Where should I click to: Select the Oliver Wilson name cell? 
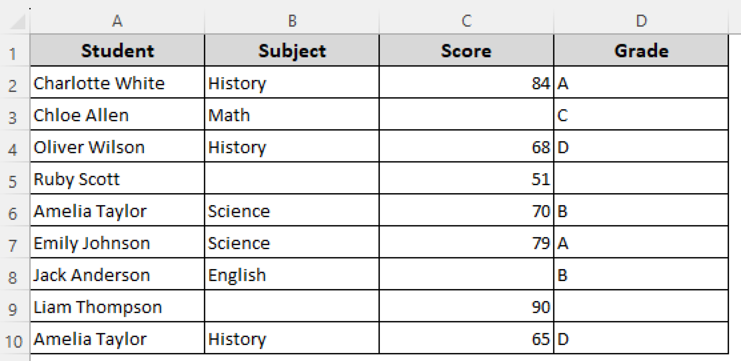tap(117, 147)
